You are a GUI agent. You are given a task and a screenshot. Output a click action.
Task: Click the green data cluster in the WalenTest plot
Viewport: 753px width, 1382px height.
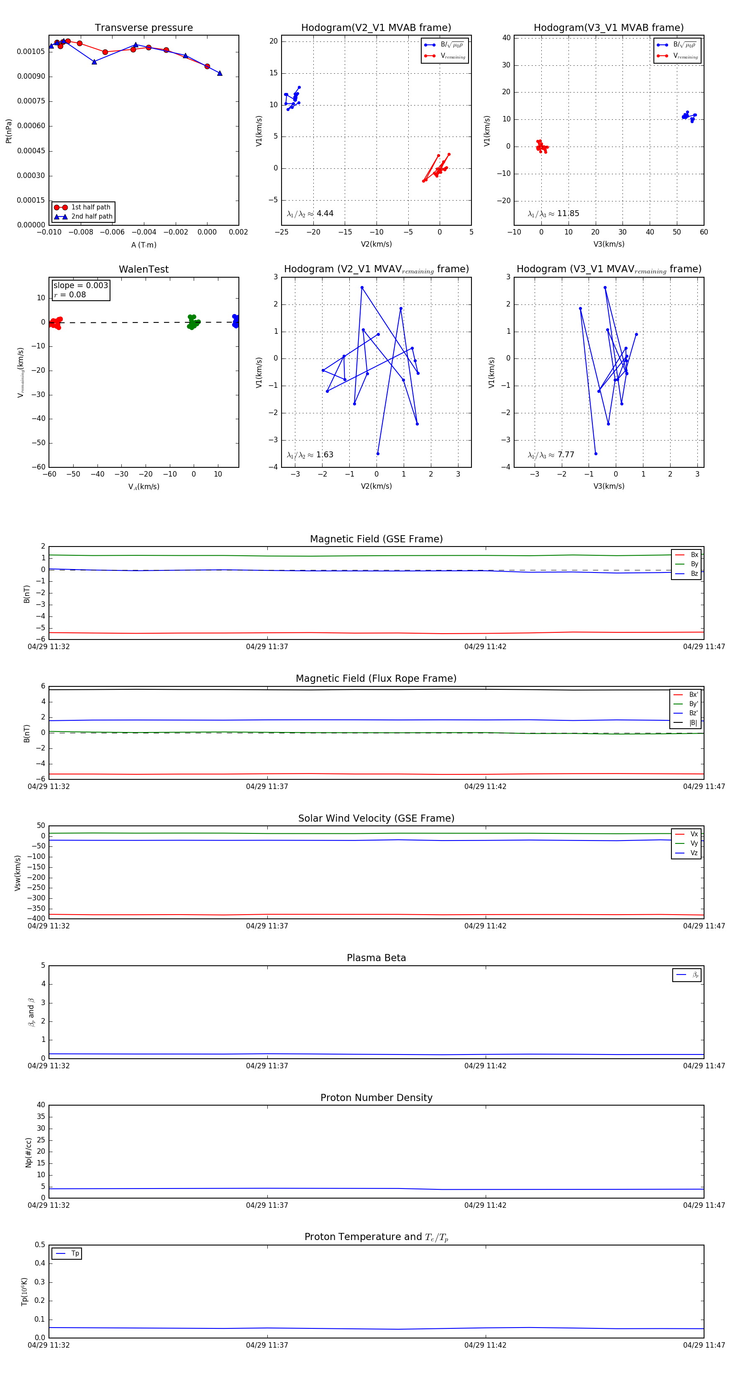(x=193, y=322)
